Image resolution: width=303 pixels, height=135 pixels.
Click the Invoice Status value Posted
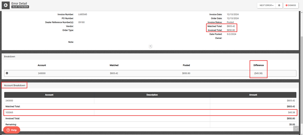coord(230,22)
